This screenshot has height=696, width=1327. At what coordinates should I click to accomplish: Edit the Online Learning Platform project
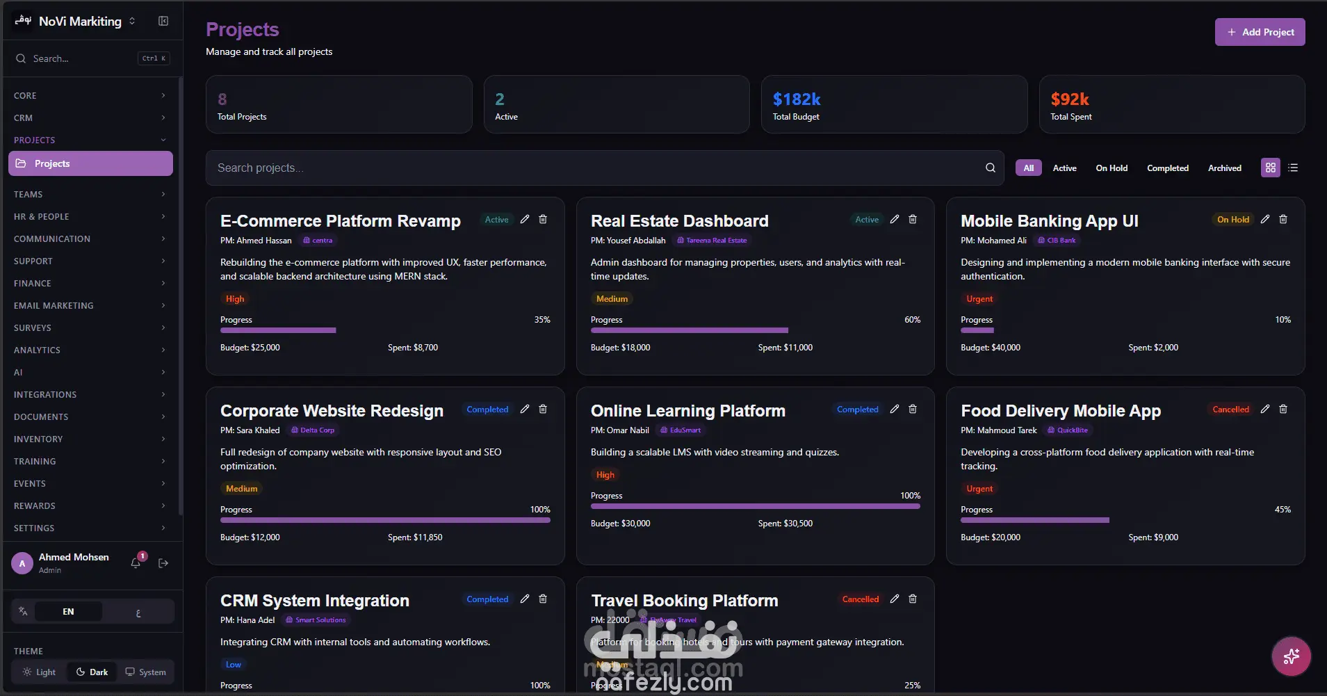click(895, 409)
